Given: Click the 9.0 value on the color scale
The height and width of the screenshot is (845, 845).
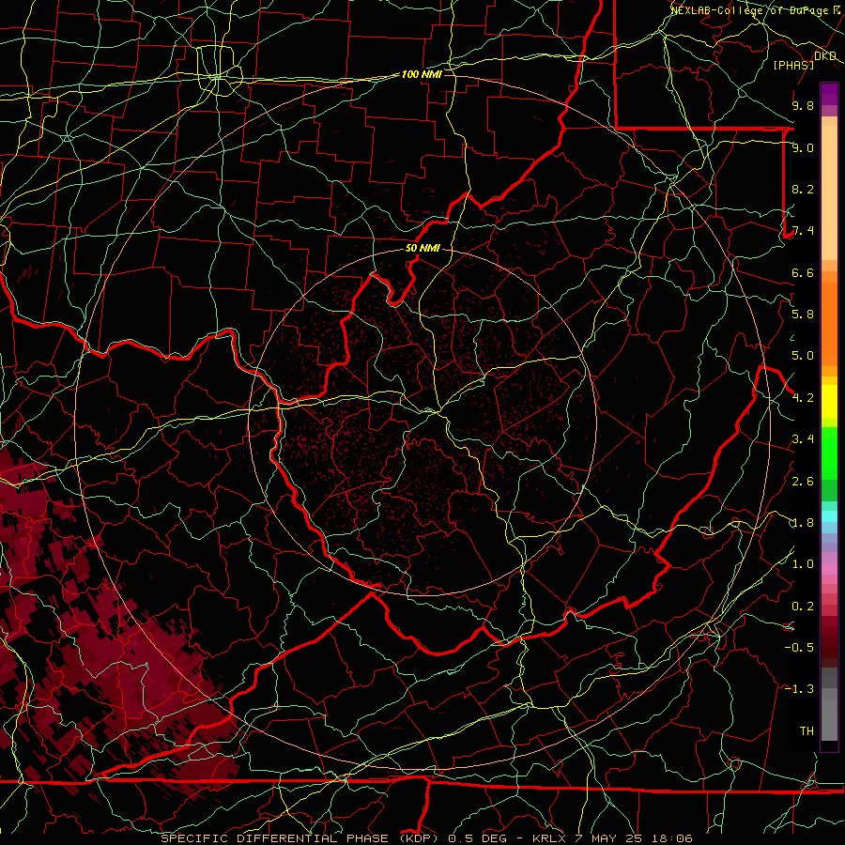Looking at the screenshot, I should (803, 147).
